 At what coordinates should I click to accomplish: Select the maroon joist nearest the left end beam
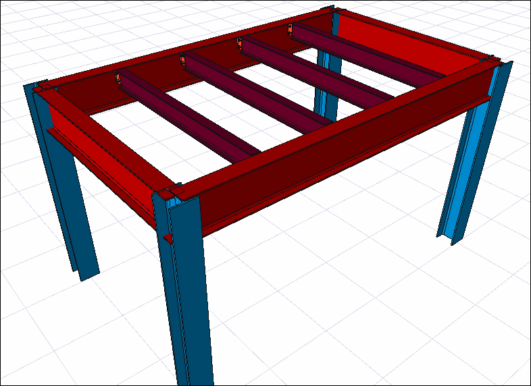point(186,118)
